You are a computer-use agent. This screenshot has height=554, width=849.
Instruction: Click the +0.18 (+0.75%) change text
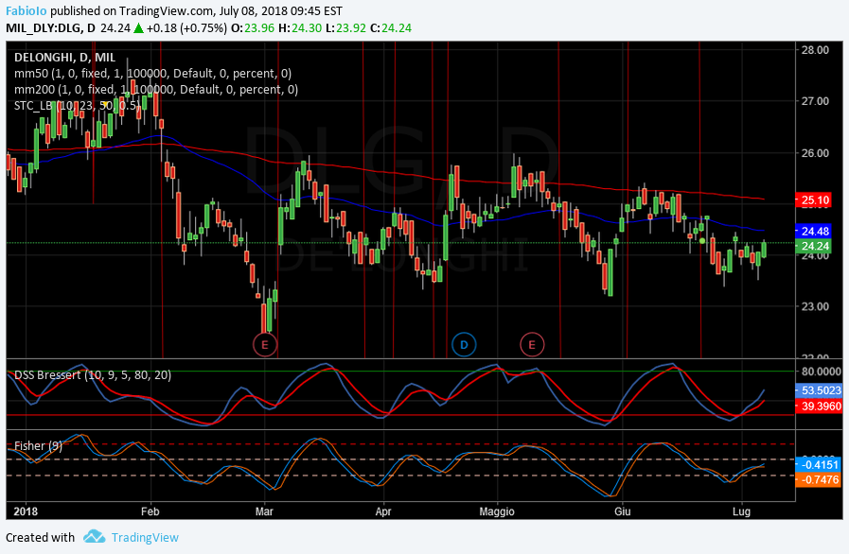pyautogui.click(x=186, y=27)
